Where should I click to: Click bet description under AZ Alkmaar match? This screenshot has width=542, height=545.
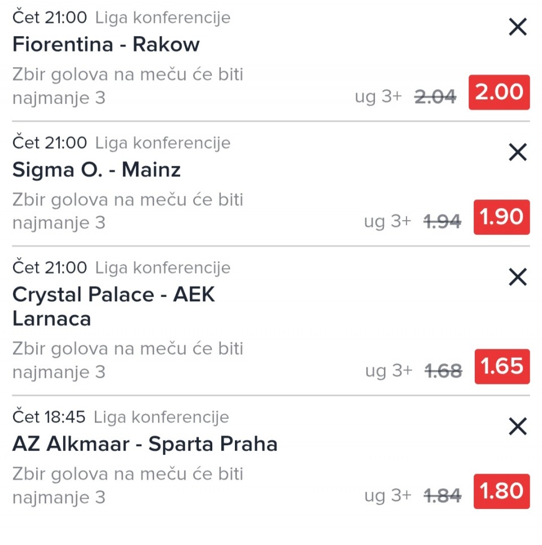pyautogui.click(x=128, y=485)
